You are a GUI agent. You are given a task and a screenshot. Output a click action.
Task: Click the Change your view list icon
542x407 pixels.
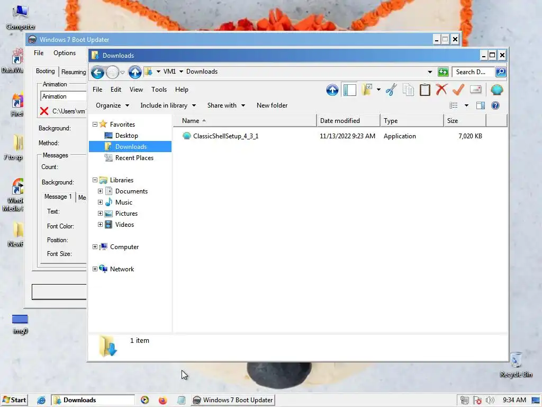click(453, 105)
